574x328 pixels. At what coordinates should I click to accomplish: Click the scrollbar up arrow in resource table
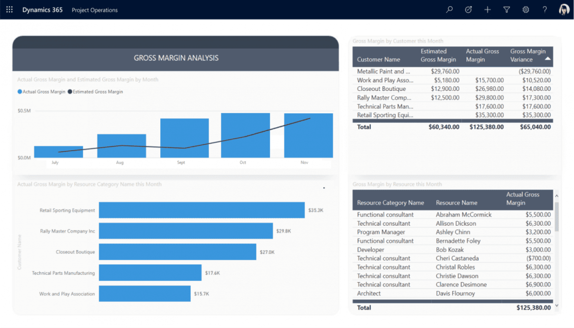pos(556,194)
